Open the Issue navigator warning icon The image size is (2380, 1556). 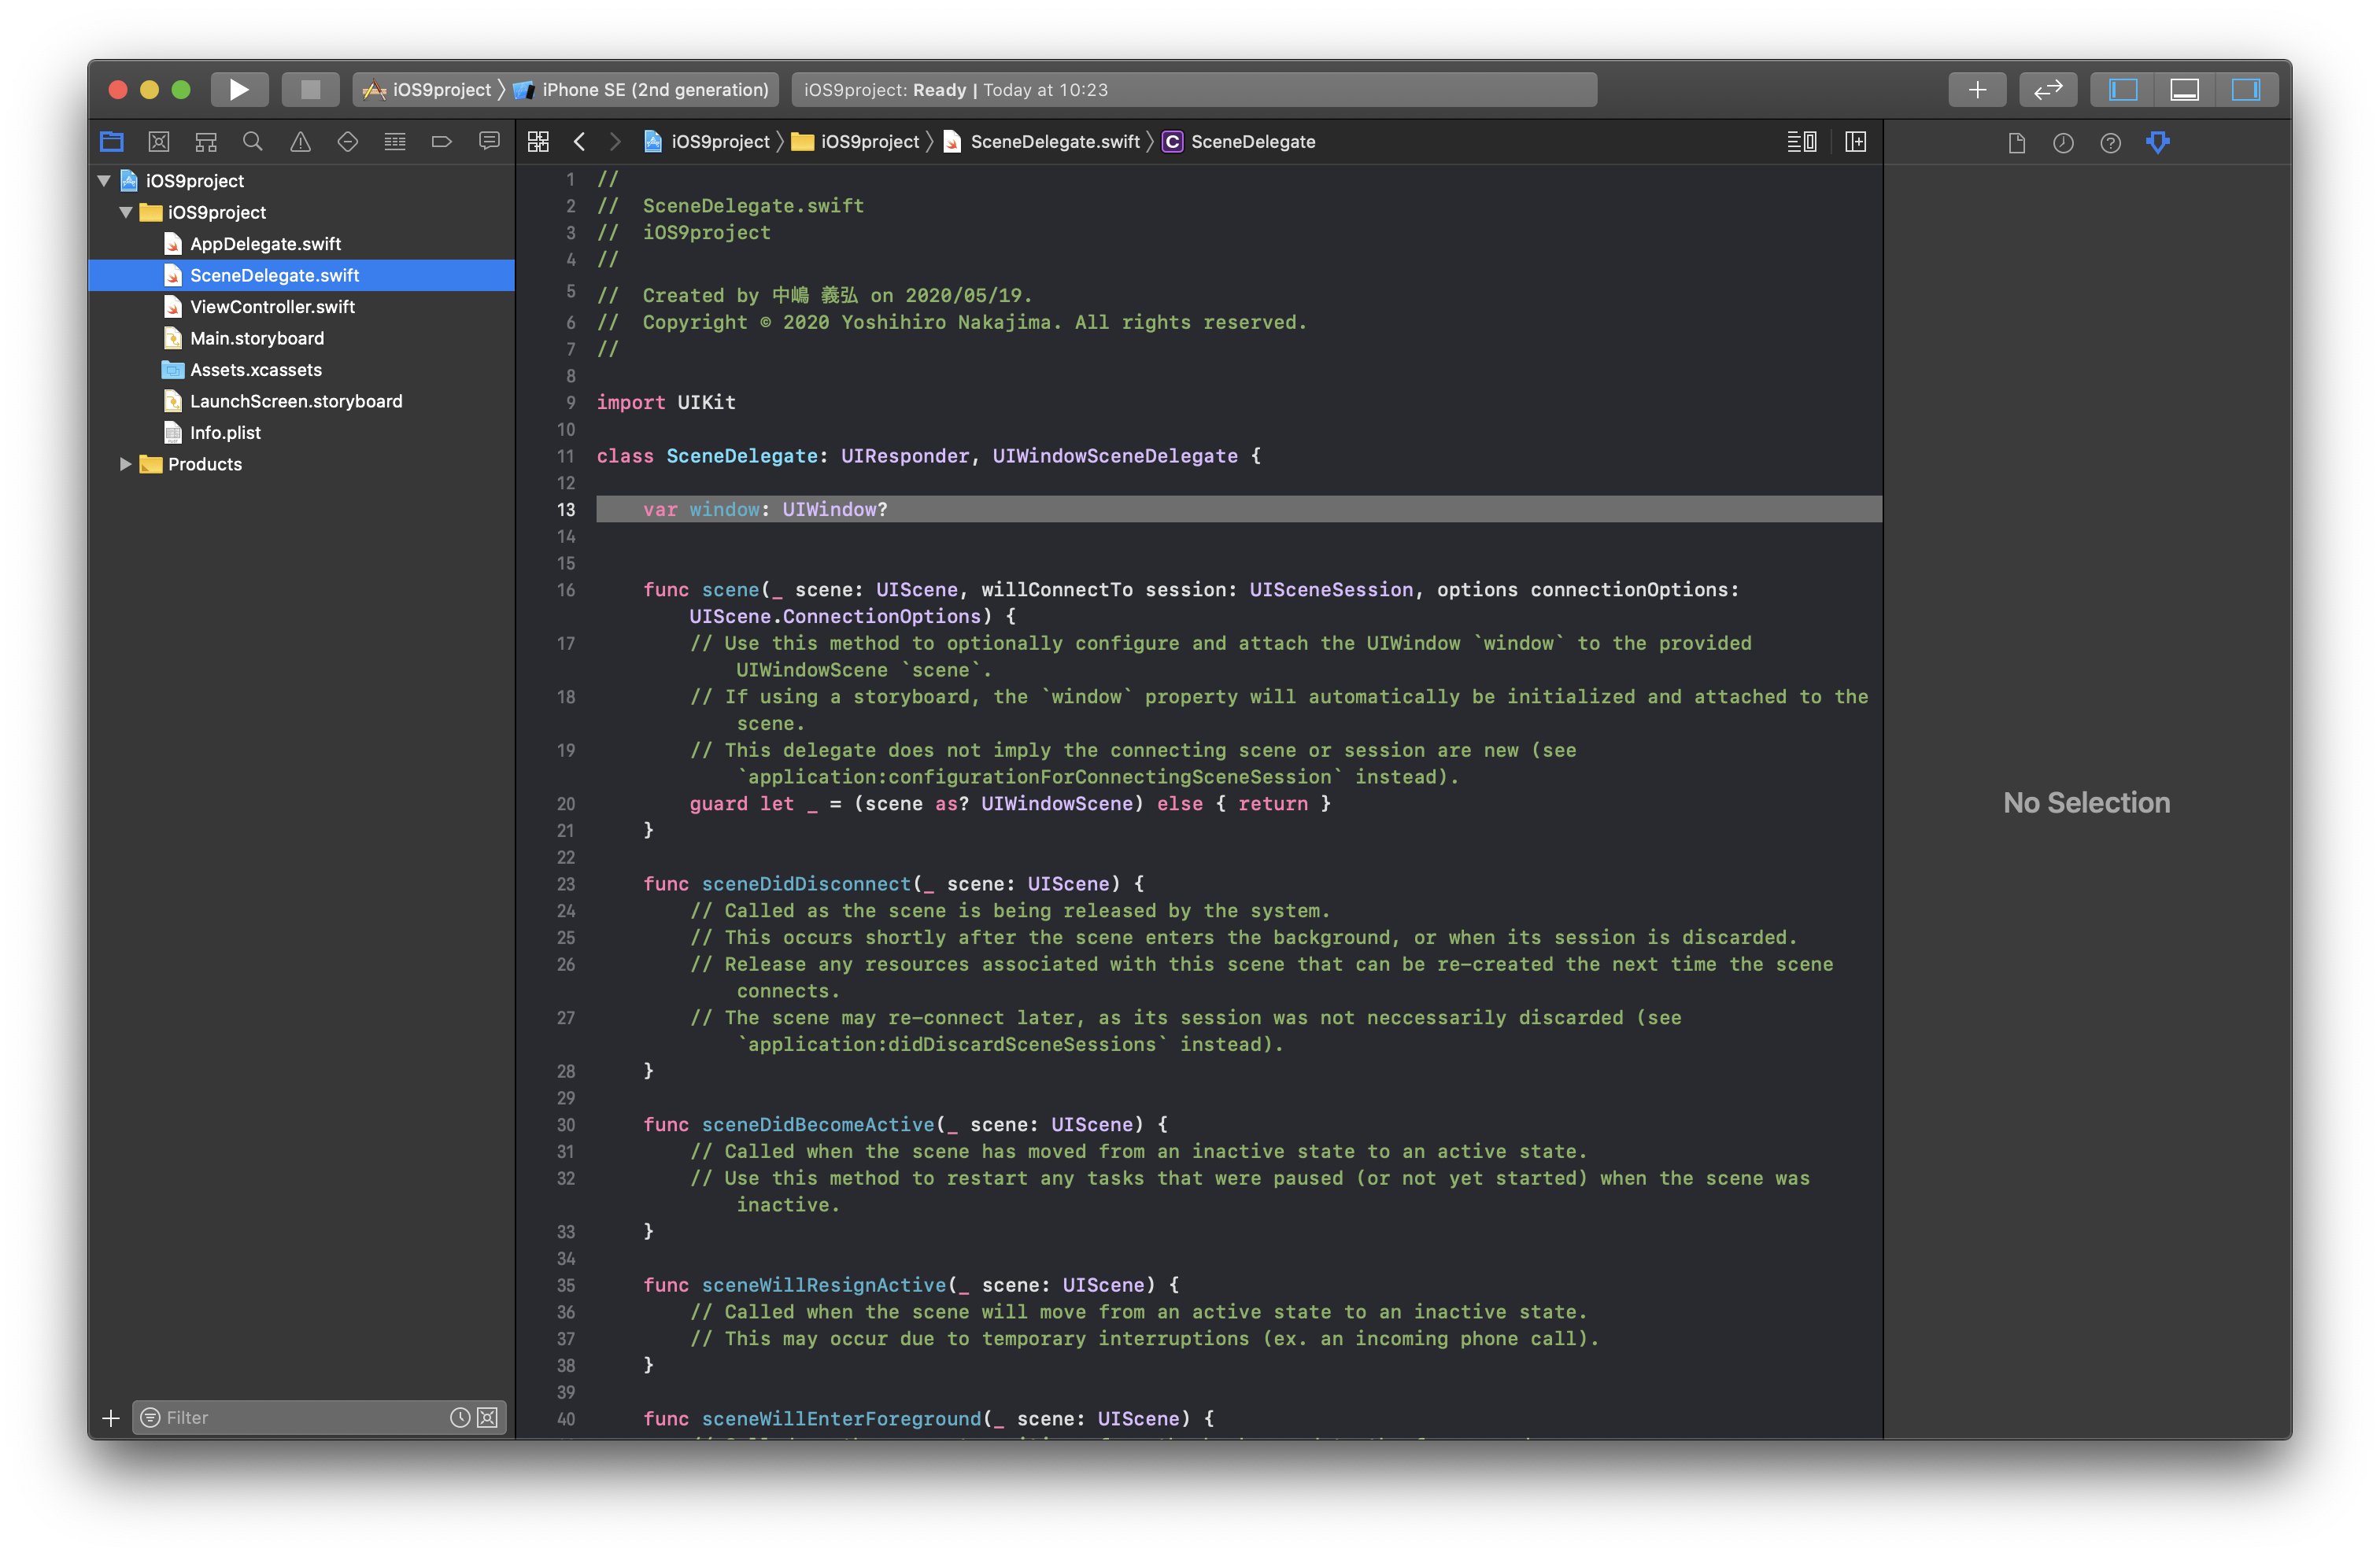coord(300,142)
